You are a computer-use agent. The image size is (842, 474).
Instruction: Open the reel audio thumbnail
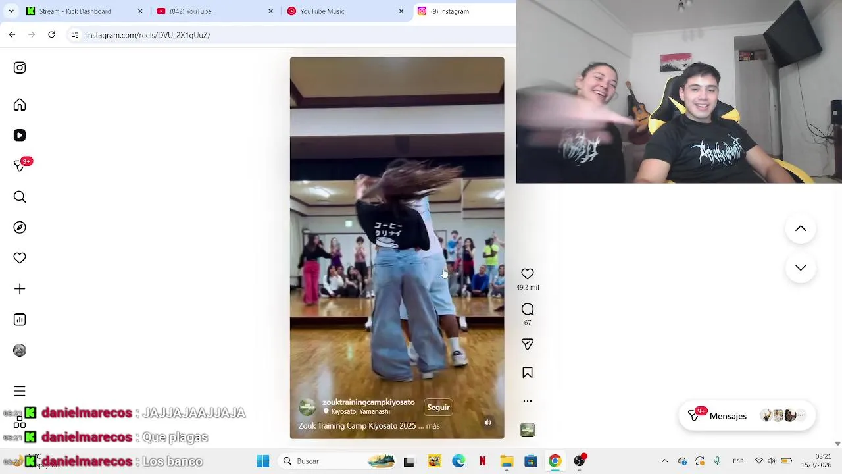tap(528, 430)
